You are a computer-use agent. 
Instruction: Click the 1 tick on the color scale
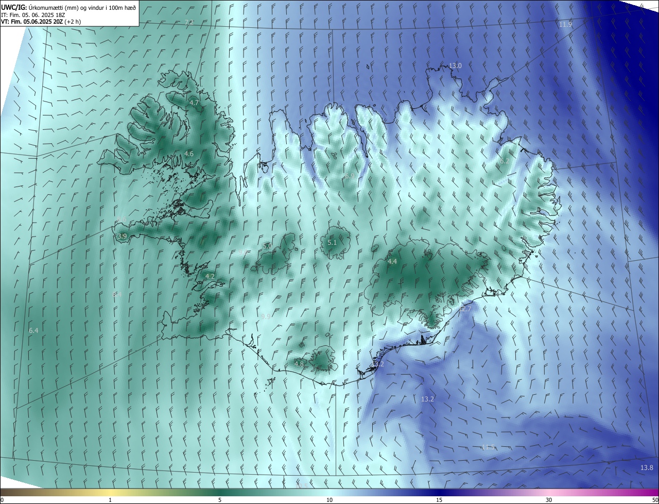pyautogui.click(x=110, y=500)
